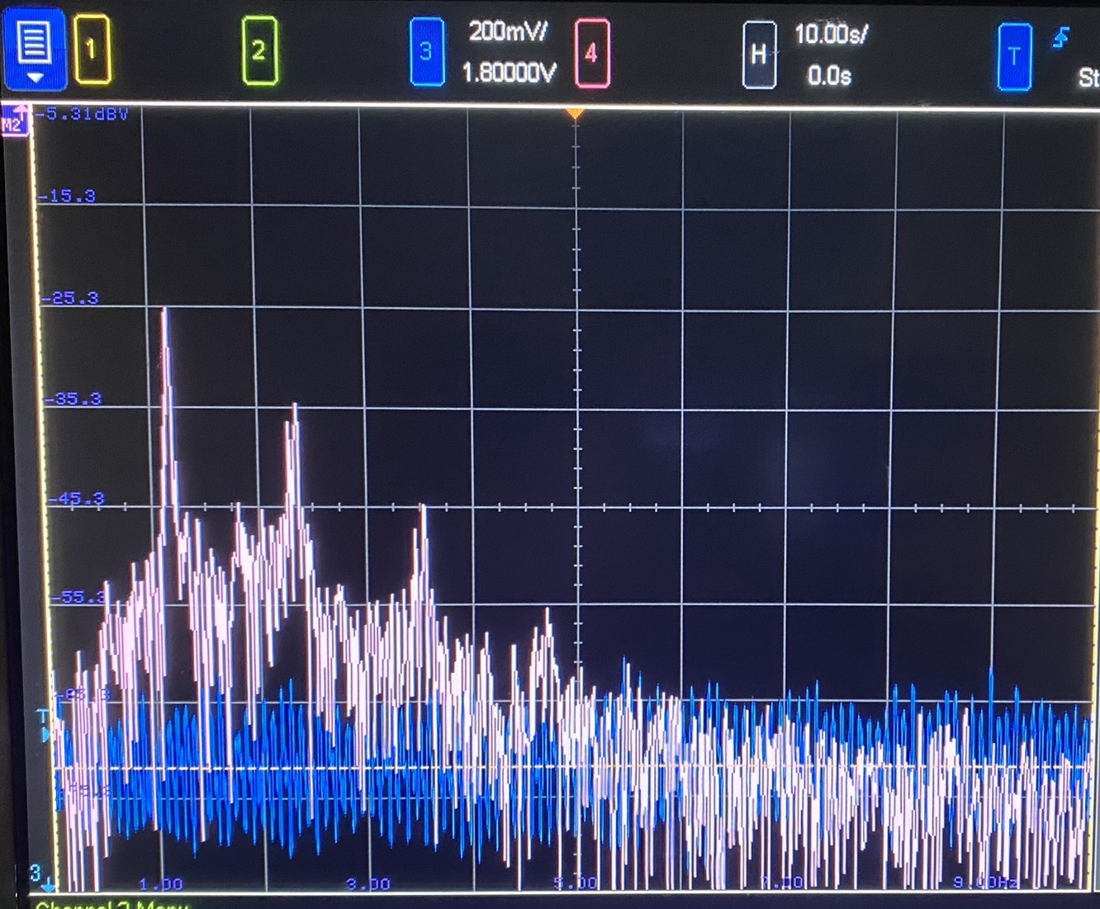Select channel 3 blue indicator
1100x909 pixels.
click(x=426, y=53)
